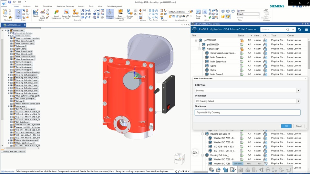Screen dimensions: 310x174
Task: Choose Create Part In-Place tool
Action: [x=67, y=14]
